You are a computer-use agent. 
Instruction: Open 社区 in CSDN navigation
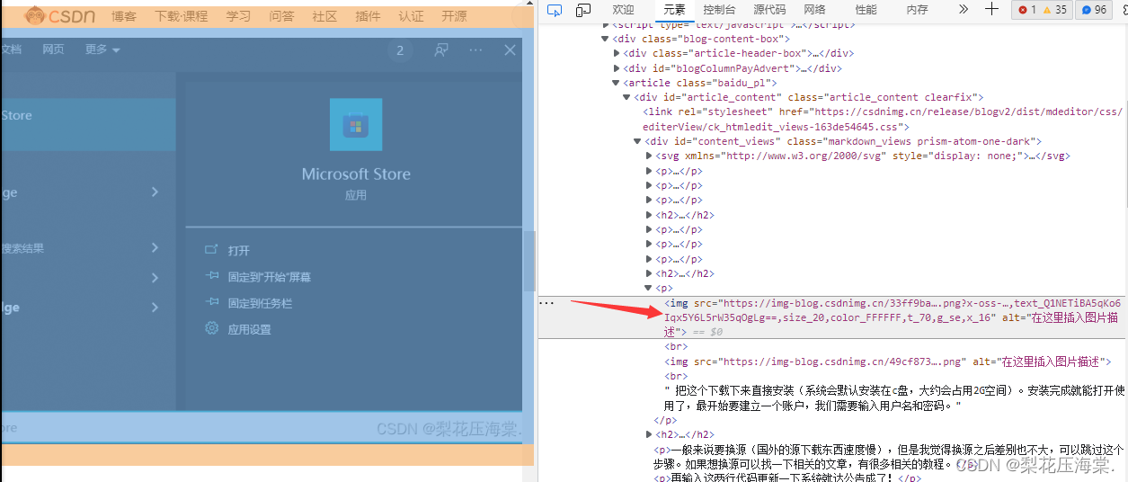(x=324, y=16)
